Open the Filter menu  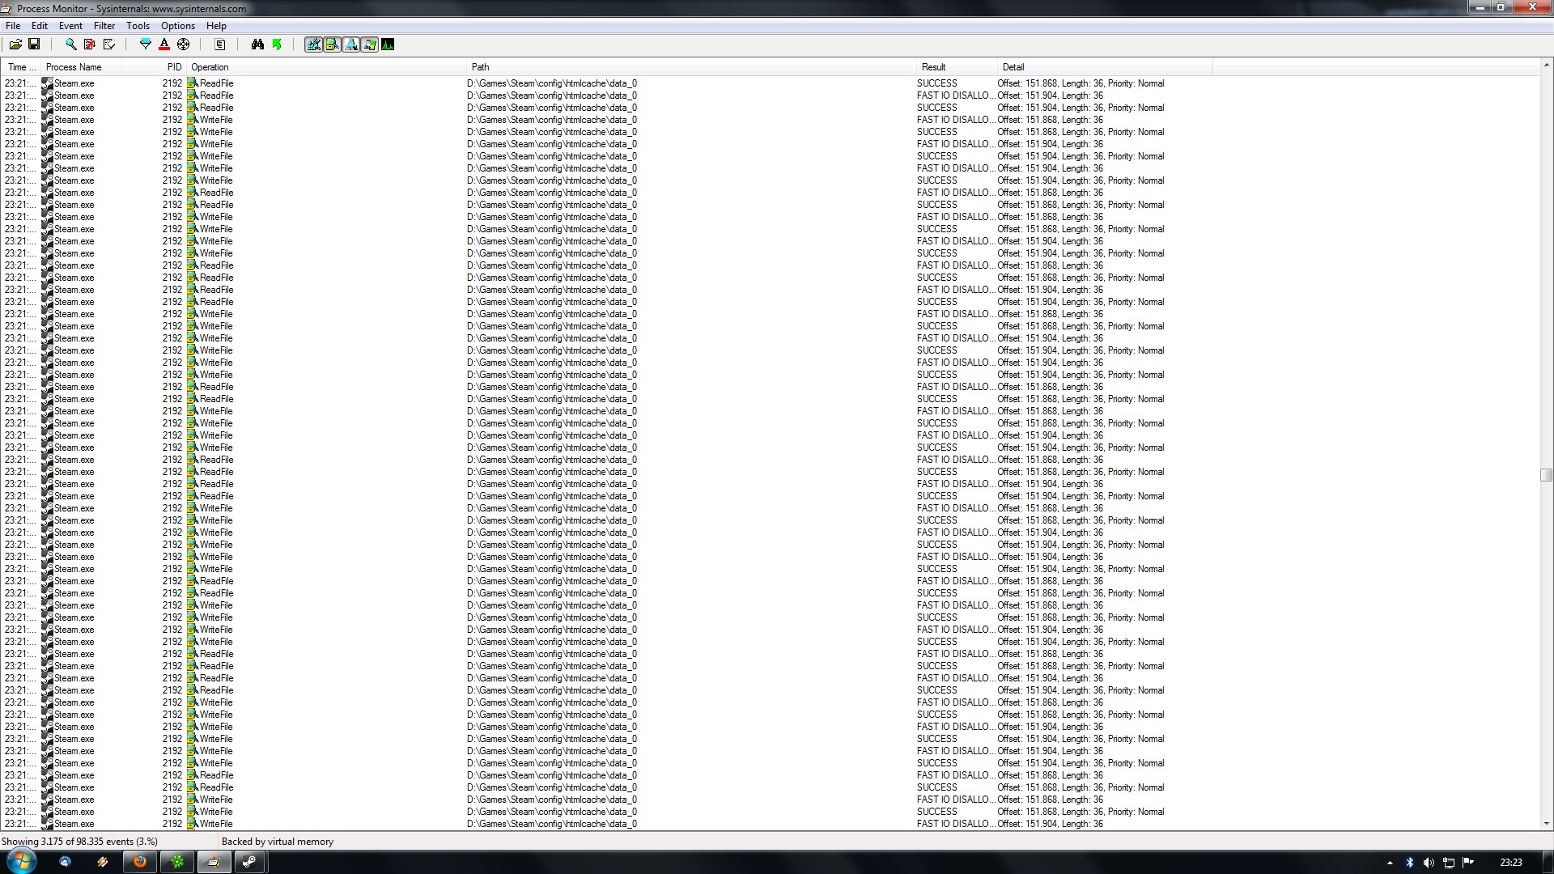[x=104, y=26]
